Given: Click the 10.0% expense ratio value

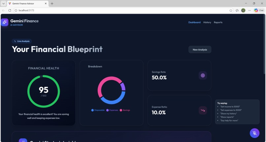Looking at the screenshot, I should click(159, 113).
